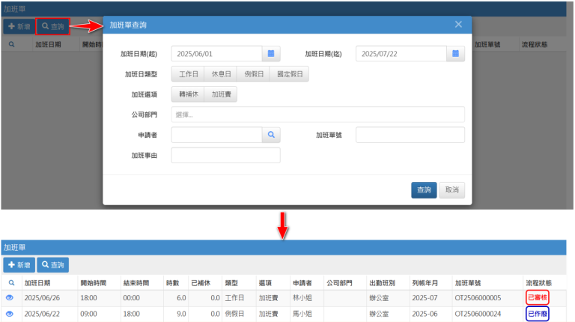This screenshot has width=575, height=322.
Task: Open the 公司部門 selection dropdown
Action: point(317,115)
